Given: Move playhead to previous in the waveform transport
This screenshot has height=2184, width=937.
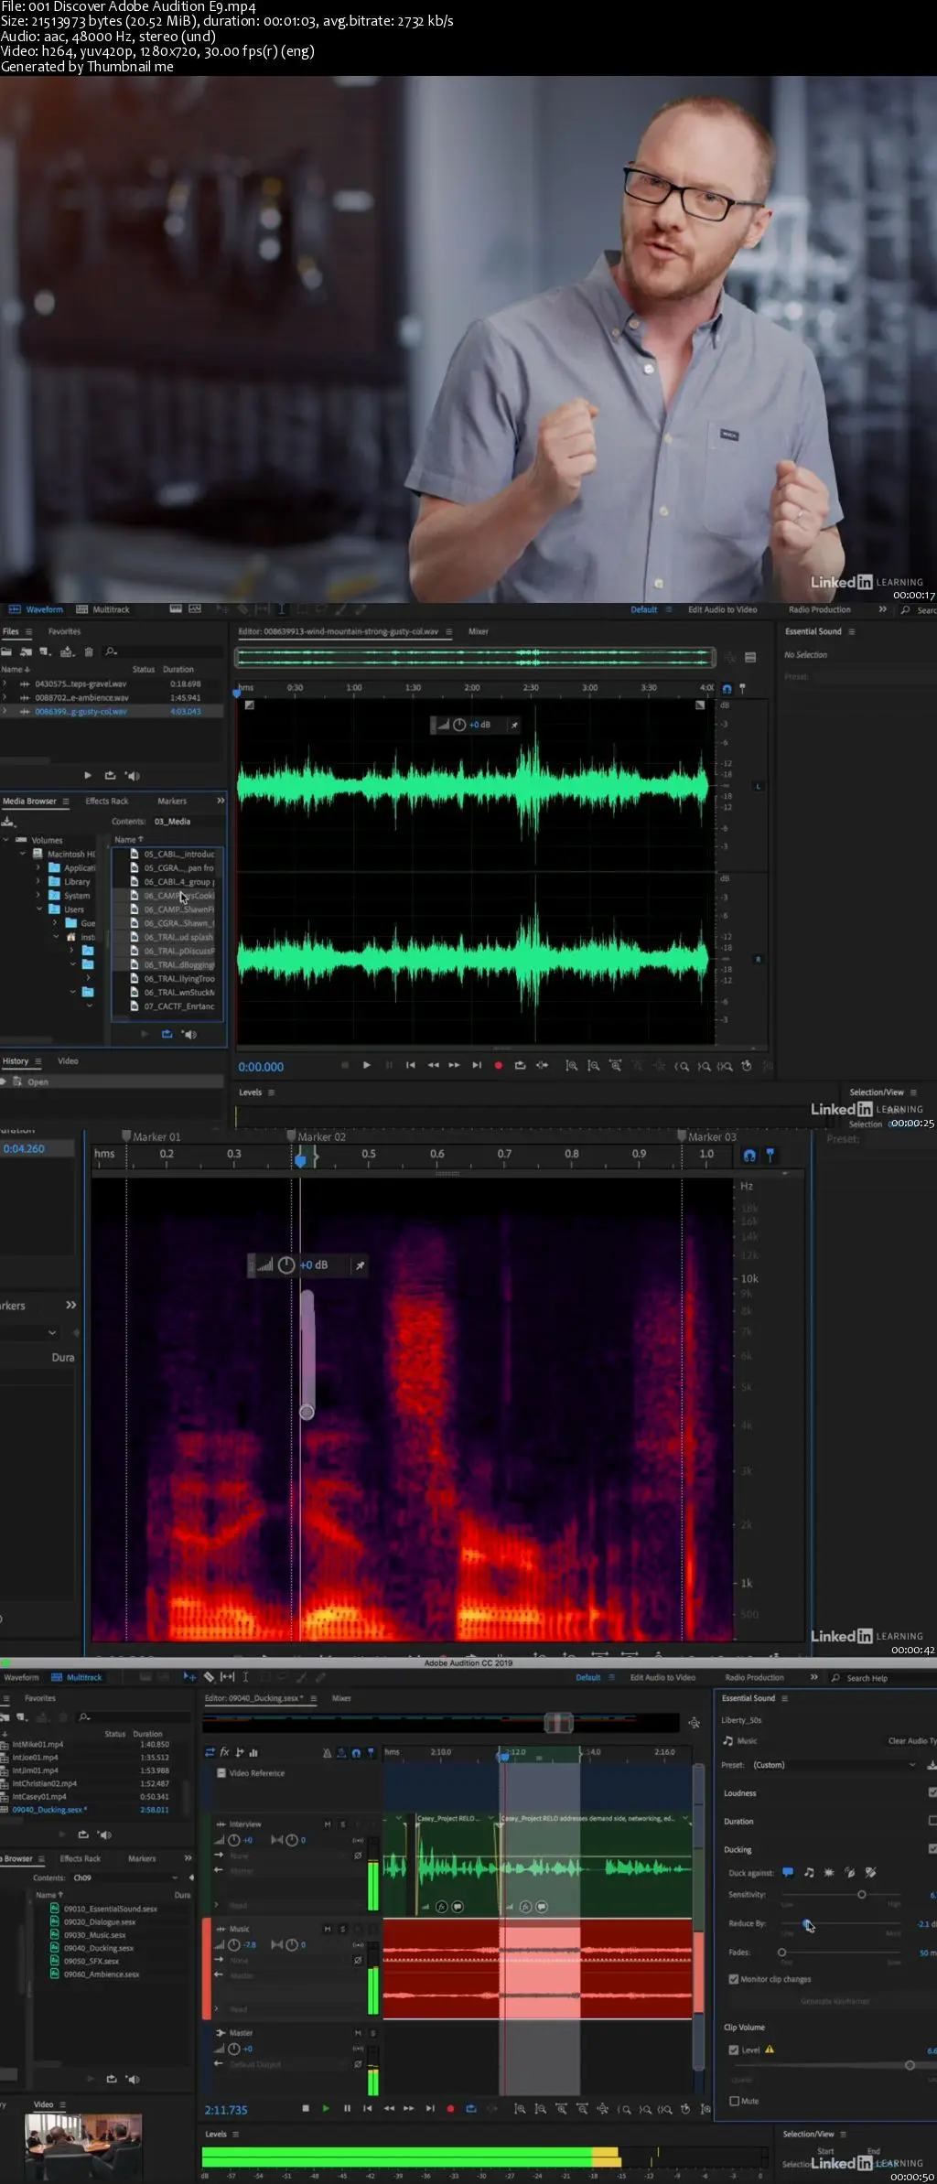Looking at the screenshot, I should pyautogui.click(x=411, y=1065).
